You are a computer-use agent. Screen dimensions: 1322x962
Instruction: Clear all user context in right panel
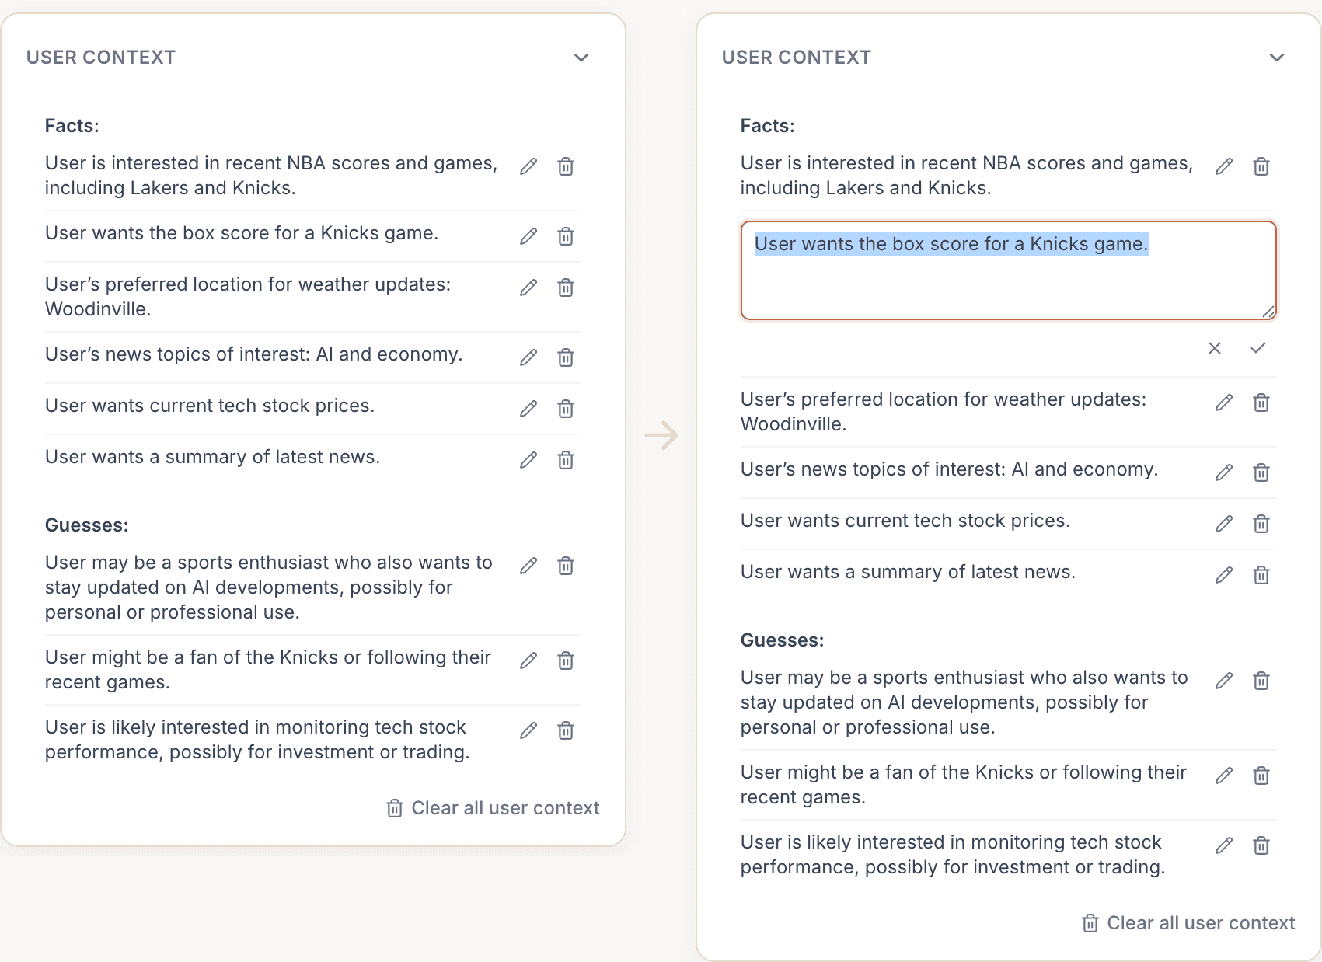tap(1188, 923)
